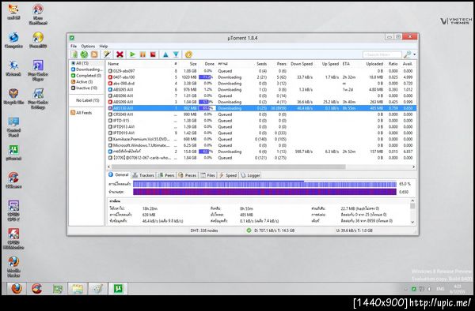Select the Completed (0) category
The width and height of the screenshot is (475, 311).
click(86, 76)
